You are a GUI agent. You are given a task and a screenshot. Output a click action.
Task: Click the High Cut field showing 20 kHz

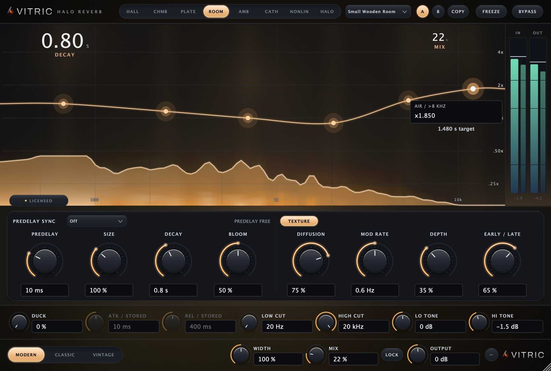click(x=364, y=327)
